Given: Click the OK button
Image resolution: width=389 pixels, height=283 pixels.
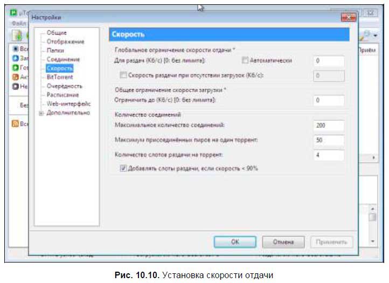Looking at the screenshot, I should point(235,242).
